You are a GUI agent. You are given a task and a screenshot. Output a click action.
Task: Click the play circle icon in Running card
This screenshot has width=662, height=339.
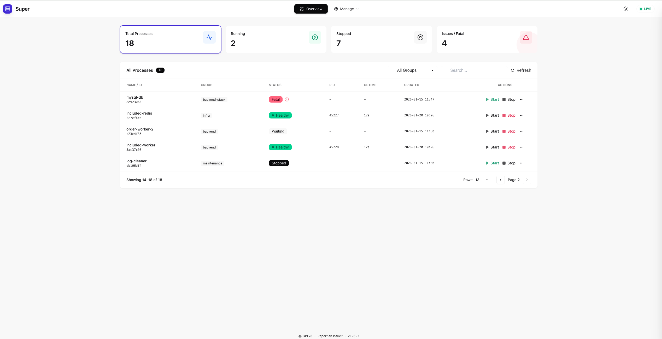(x=315, y=37)
